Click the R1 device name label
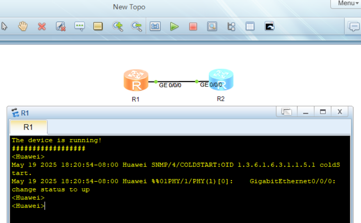361x223 pixels. pyautogui.click(x=136, y=100)
